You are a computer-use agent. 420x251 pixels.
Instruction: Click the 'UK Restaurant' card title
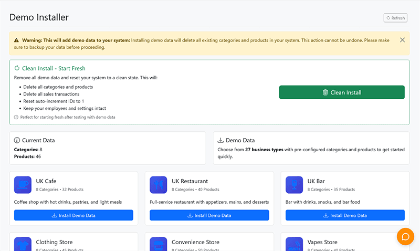(x=190, y=181)
